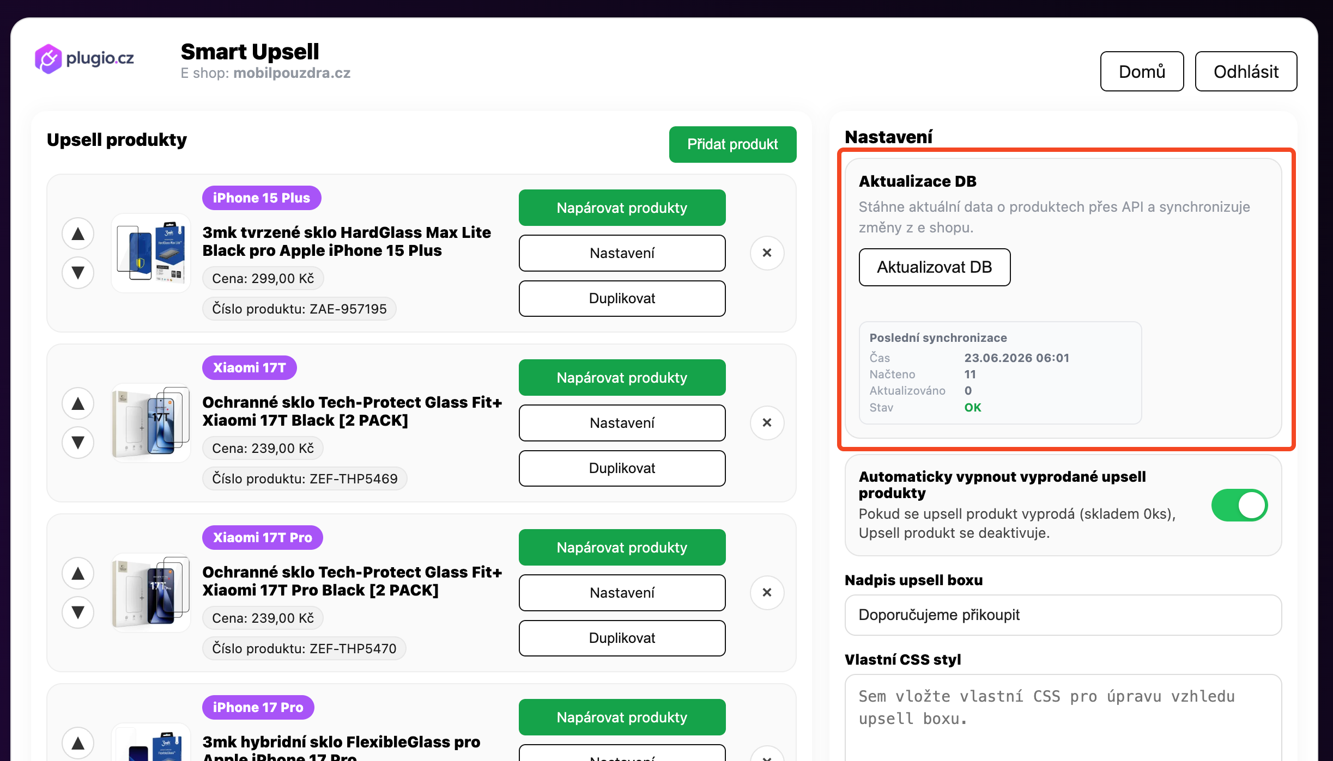Disable auto-deactivation of sold-out upsell products
The height and width of the screenshot is (761, 1333).
1239,505
